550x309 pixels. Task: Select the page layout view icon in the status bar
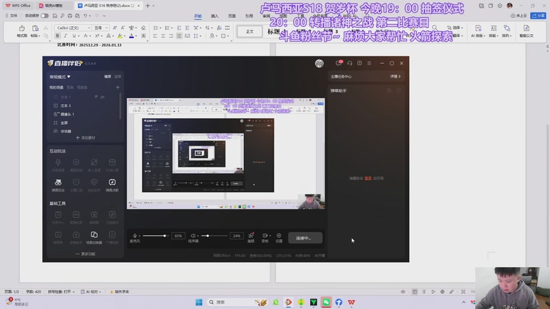coord(415,291)
